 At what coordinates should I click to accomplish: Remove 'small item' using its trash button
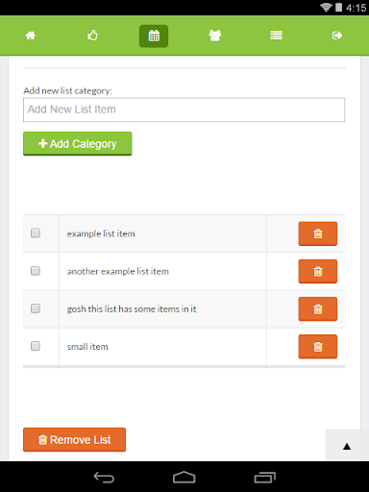(318, 347)
